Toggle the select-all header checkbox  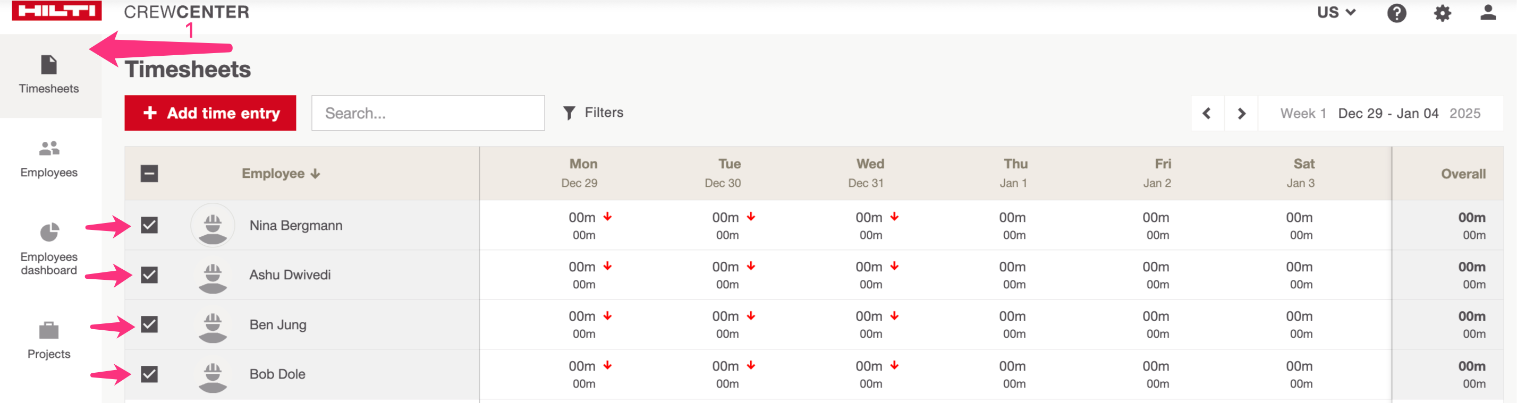click(150, 174)
